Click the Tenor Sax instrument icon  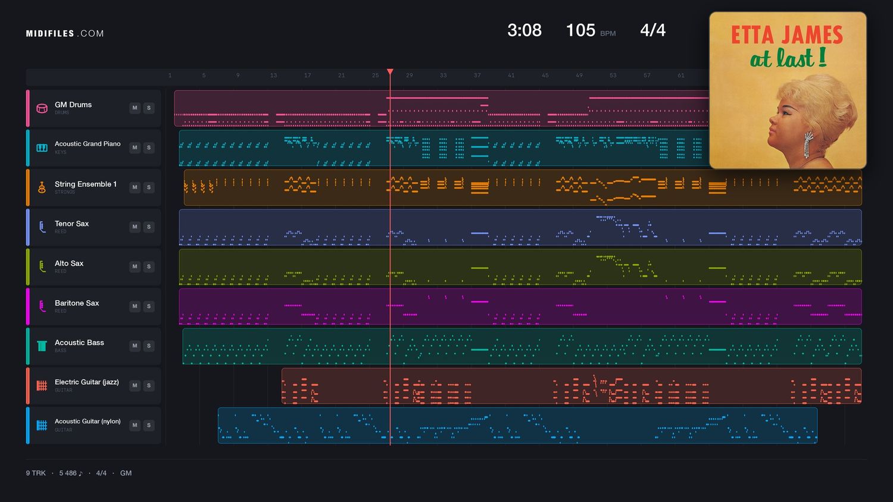point(42,227)
